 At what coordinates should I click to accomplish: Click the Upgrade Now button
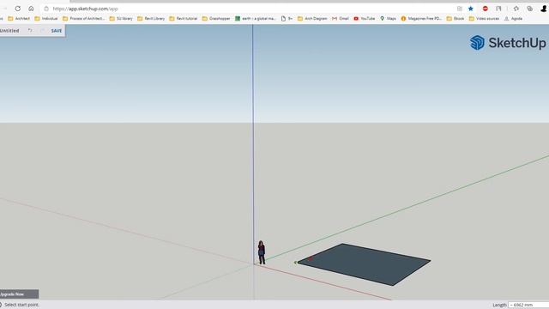pos(18,294)
